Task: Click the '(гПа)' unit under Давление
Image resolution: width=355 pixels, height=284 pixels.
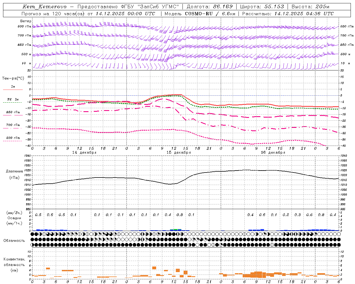Action: pos(14,177)
